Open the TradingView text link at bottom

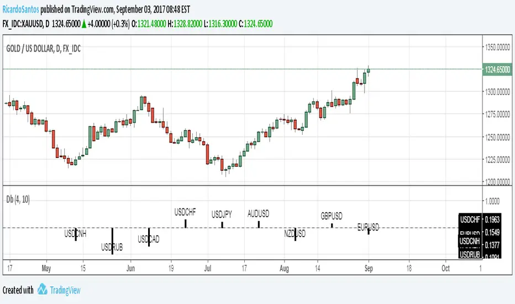click(65, 290)
